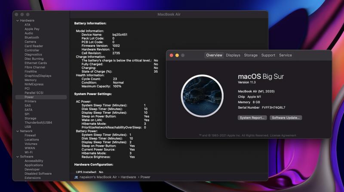Image resolution: width=344 pixels, height=192 pixels.
Task: Switch to the Displays tab
Action: pyautogui.click(x=233, y=55)
